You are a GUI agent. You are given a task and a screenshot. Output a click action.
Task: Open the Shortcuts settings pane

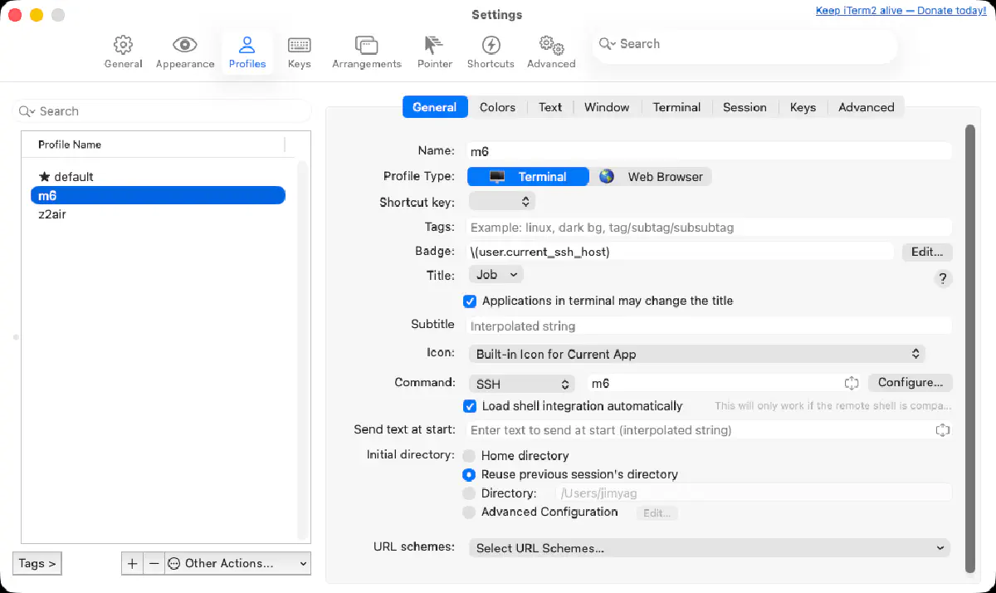pos(490,51)
